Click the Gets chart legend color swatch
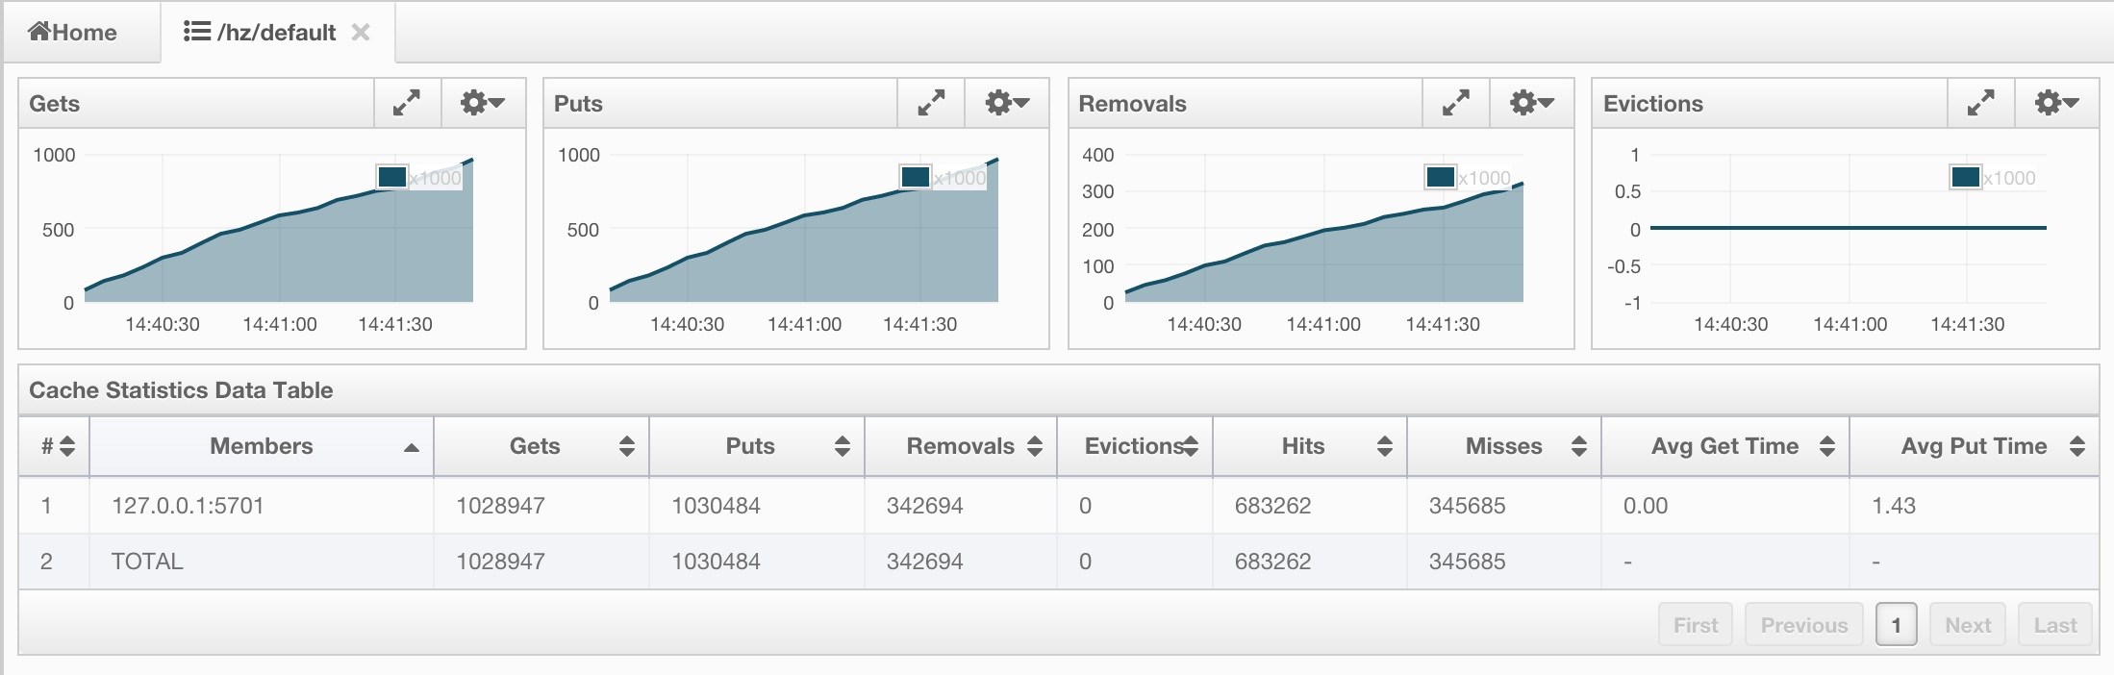Screen dimensions: 2114x675 pos(392,177)
